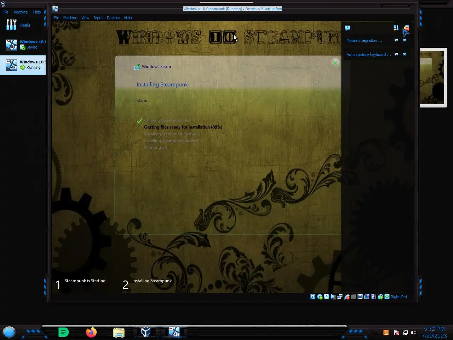Screen dimensions: 453x340
Task: Launch Firefox from the taskbar
Action: 91,332
